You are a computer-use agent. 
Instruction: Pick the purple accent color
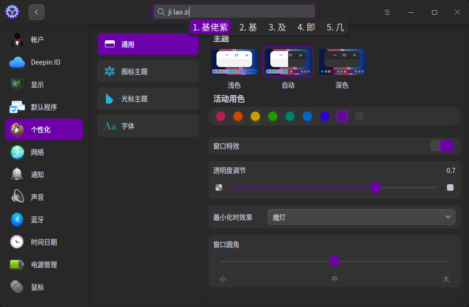point(342,116)
